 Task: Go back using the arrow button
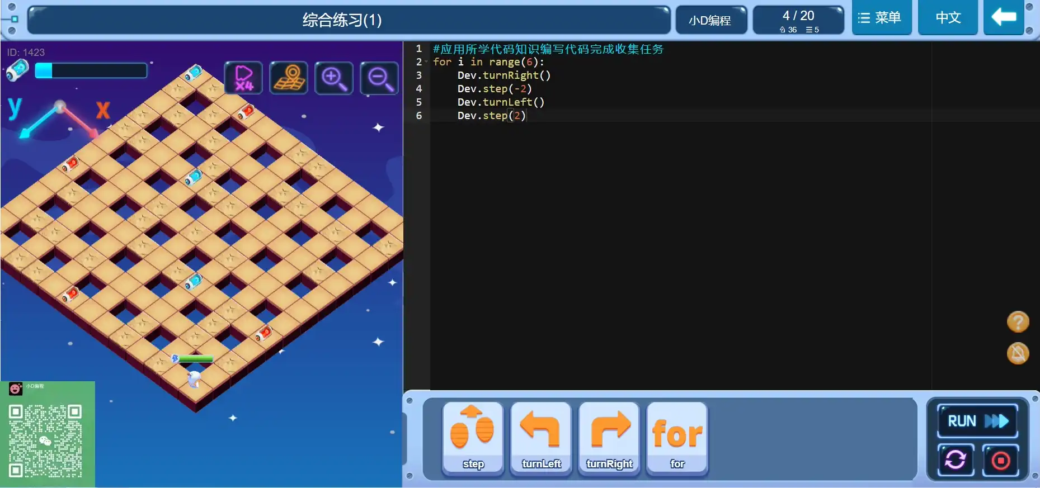[1004, 18]
